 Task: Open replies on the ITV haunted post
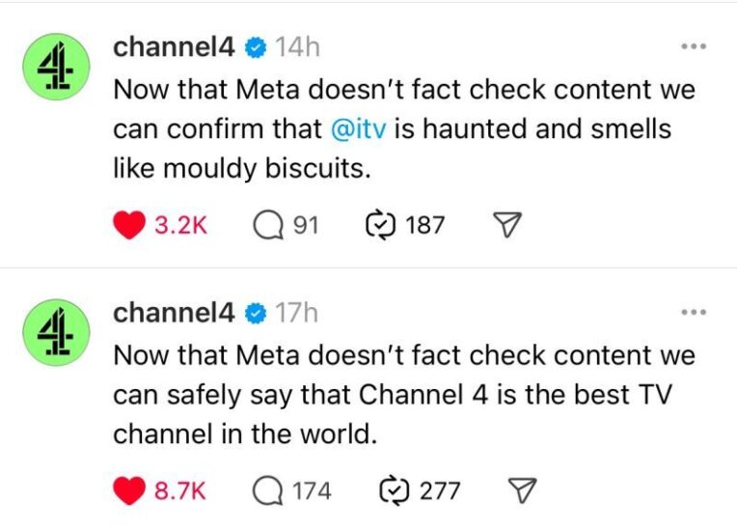[267, 225]
